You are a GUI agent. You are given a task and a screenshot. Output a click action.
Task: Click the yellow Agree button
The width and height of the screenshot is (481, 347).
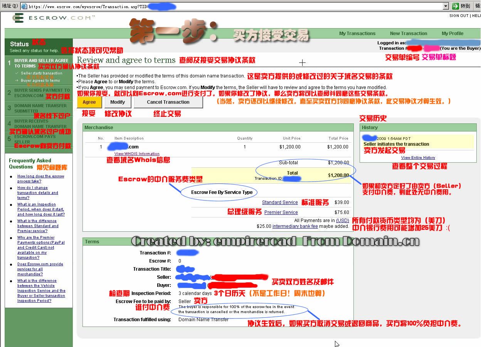pyautogui.click(x=89, y=102)
